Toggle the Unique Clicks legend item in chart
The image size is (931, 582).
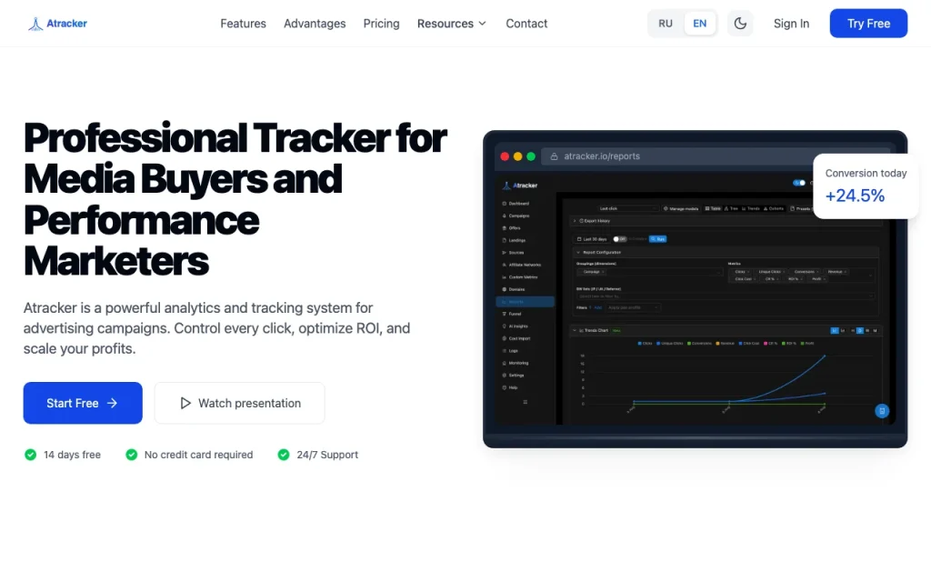click(x=670, y=343)
